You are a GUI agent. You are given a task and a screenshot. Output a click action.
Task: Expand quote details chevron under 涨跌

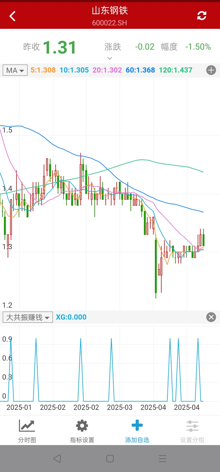click(x=110, y=58)
